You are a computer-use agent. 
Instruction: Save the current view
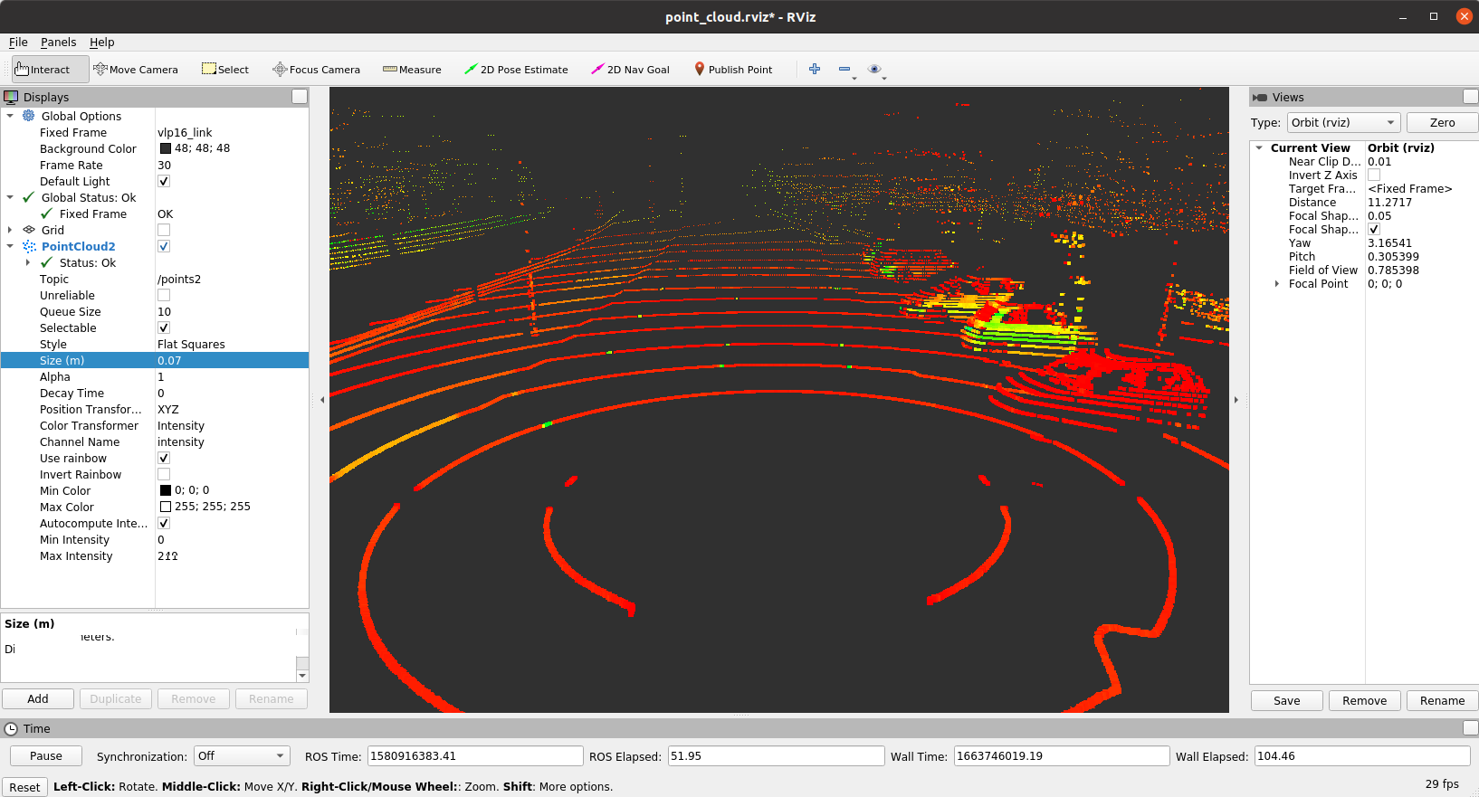point(1286,700)
